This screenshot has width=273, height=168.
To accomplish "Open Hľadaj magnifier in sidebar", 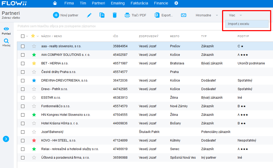I will click(x=6, y=41).
